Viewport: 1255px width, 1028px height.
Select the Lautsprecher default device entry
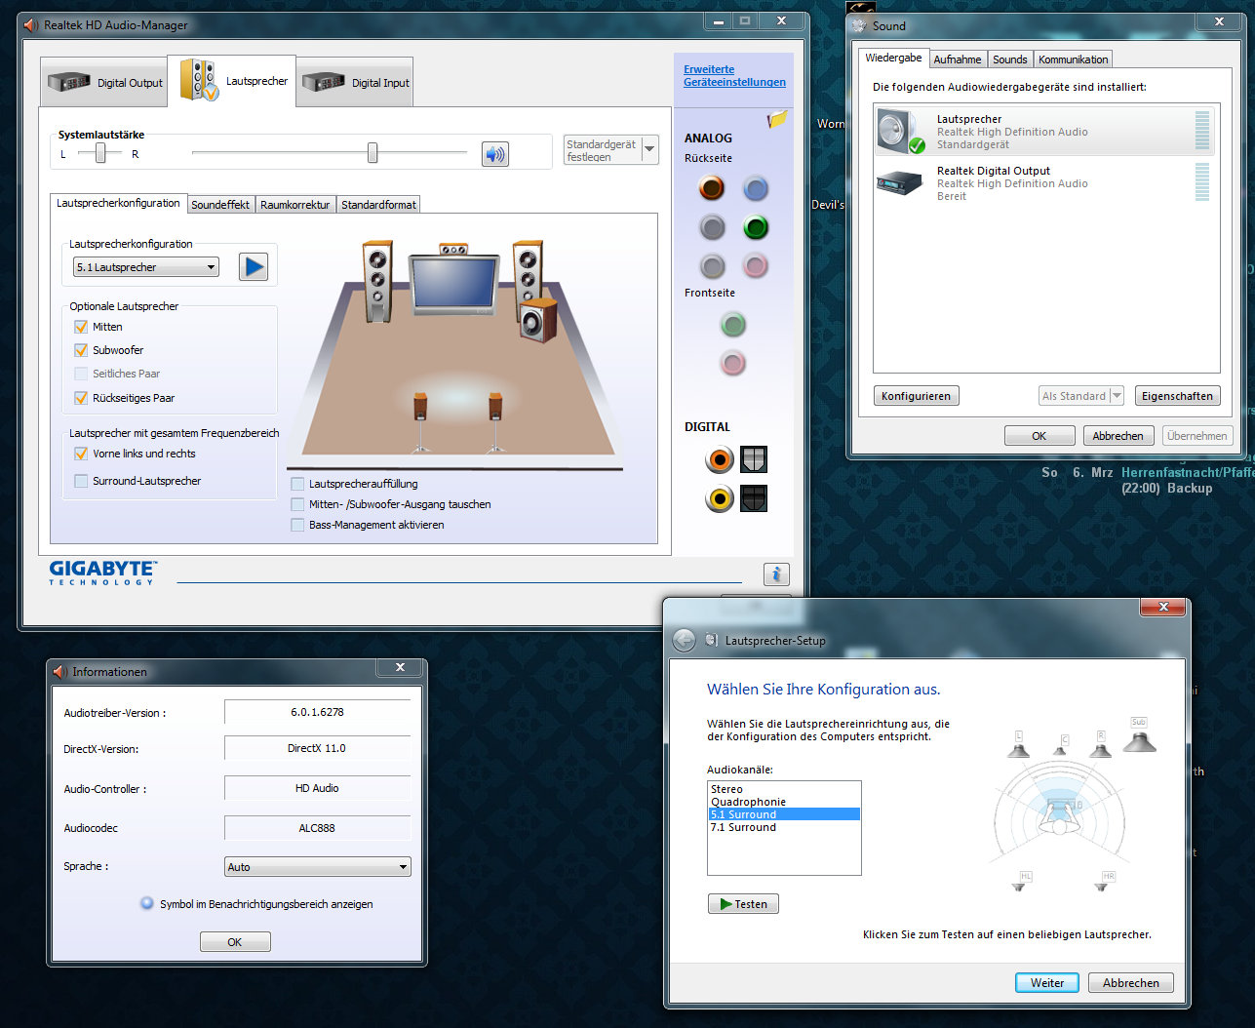[x=1043, y=132]
